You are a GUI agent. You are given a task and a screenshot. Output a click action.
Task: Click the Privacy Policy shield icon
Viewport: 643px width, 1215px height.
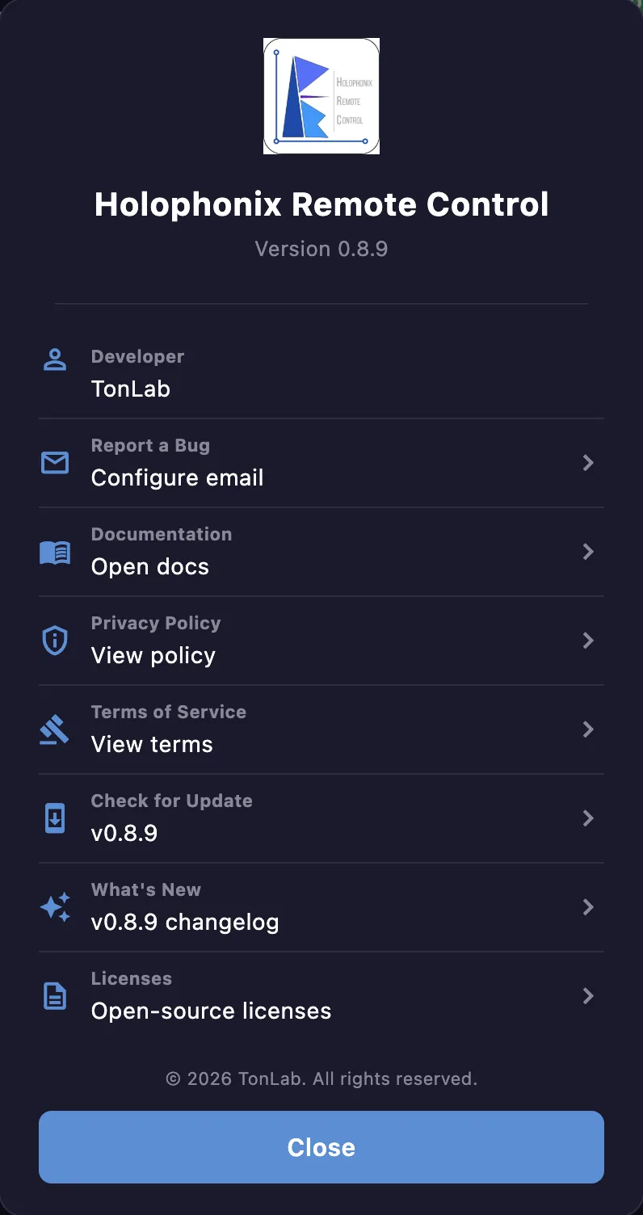tap(55, 641)
